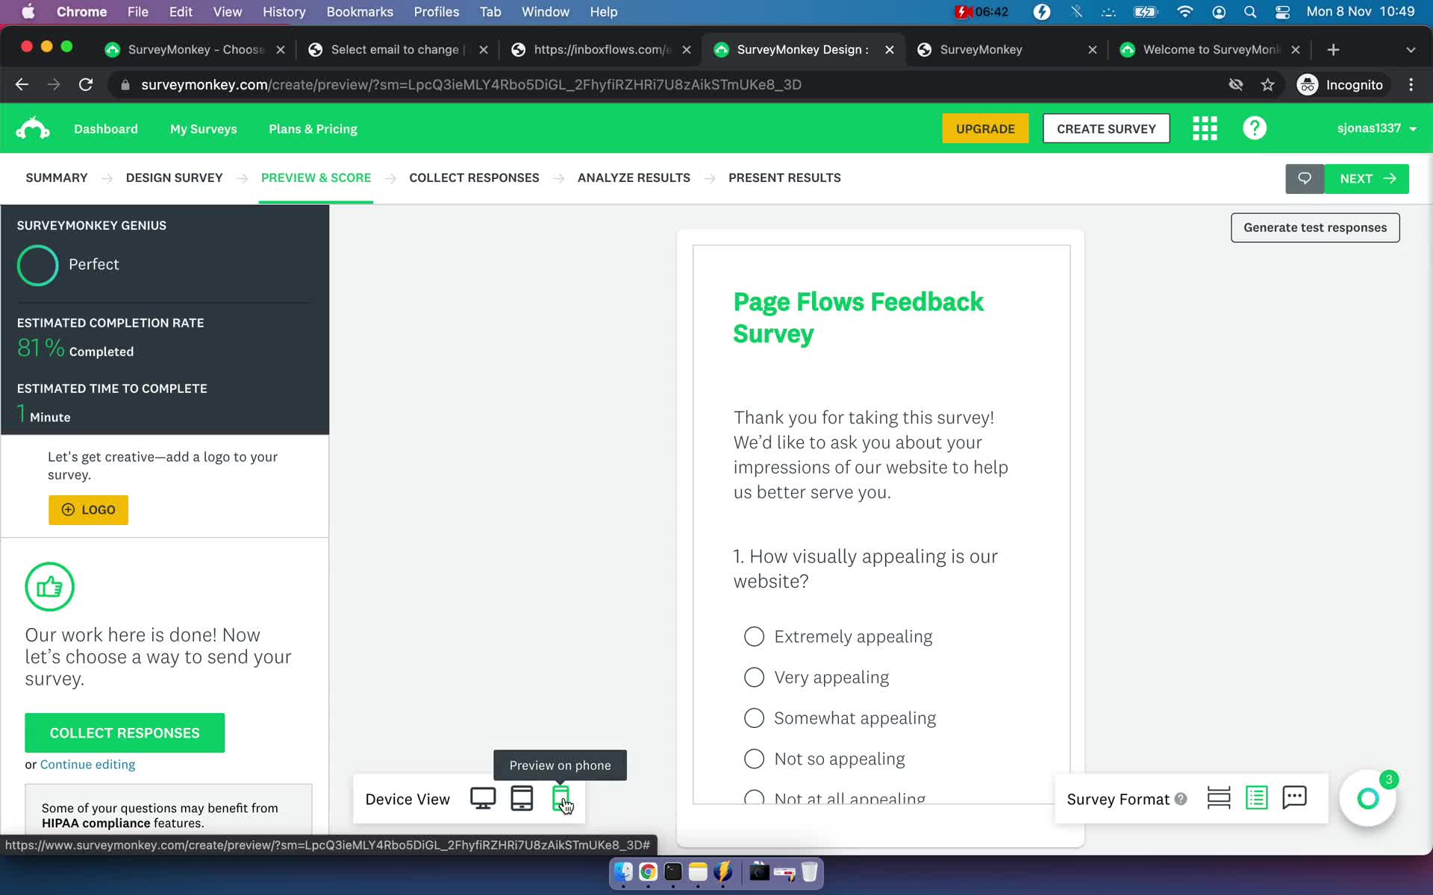Switch to desktop preview mode
Screen dimensions: 1433x895
click(x=482, y=798)
